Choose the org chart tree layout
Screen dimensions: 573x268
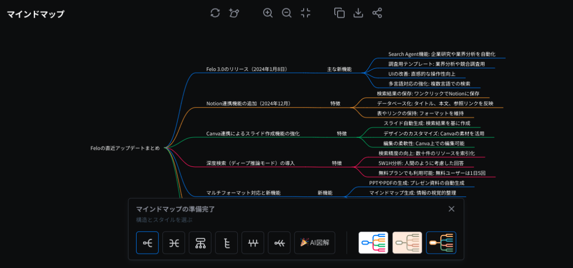click(200, 243)
